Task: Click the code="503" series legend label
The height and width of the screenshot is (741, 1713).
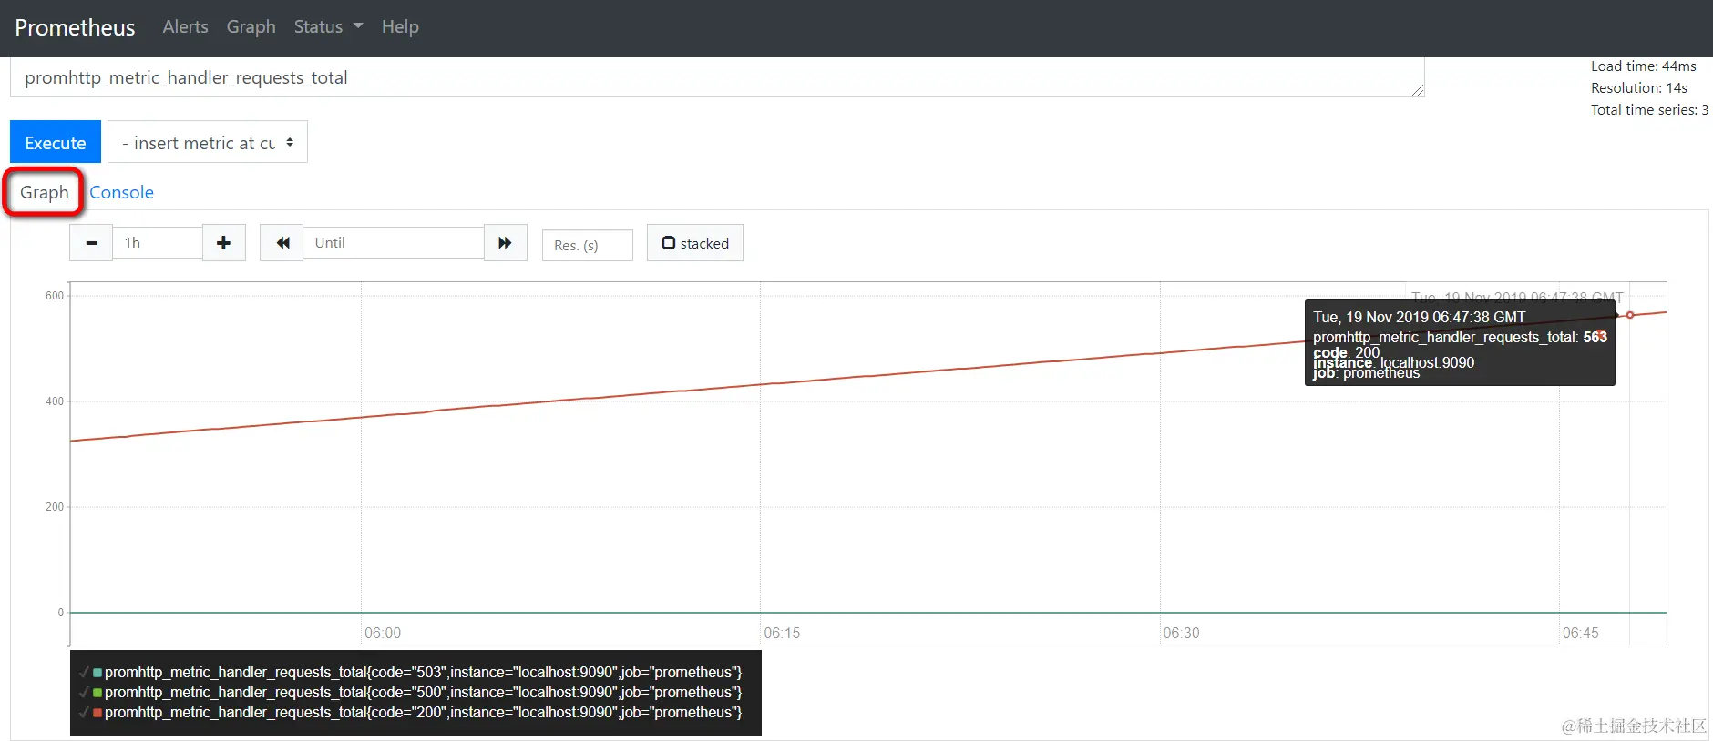Action: [x=424, y=673]
